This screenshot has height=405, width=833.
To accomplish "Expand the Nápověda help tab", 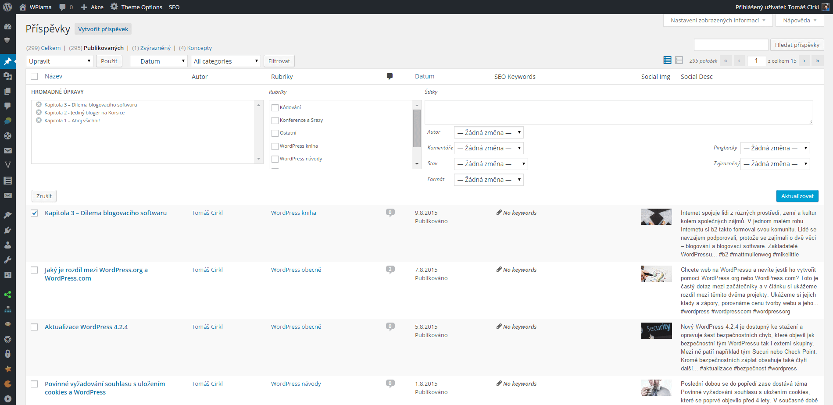I will pos(800,20).
